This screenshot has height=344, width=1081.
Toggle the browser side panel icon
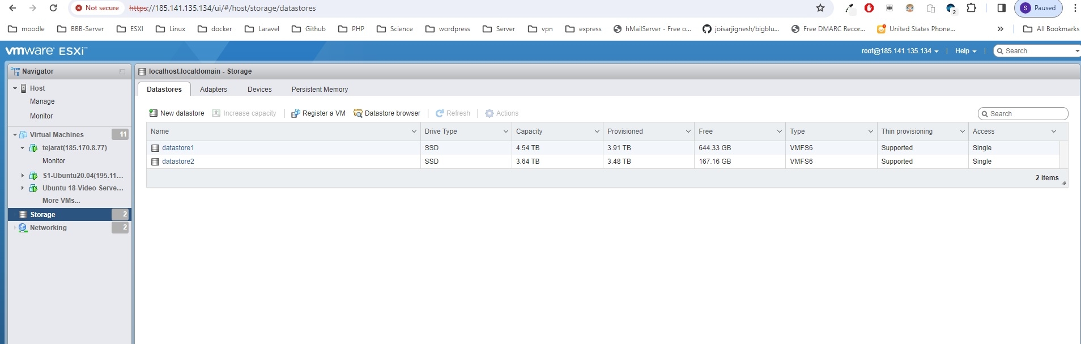(x=1002, y=8)
